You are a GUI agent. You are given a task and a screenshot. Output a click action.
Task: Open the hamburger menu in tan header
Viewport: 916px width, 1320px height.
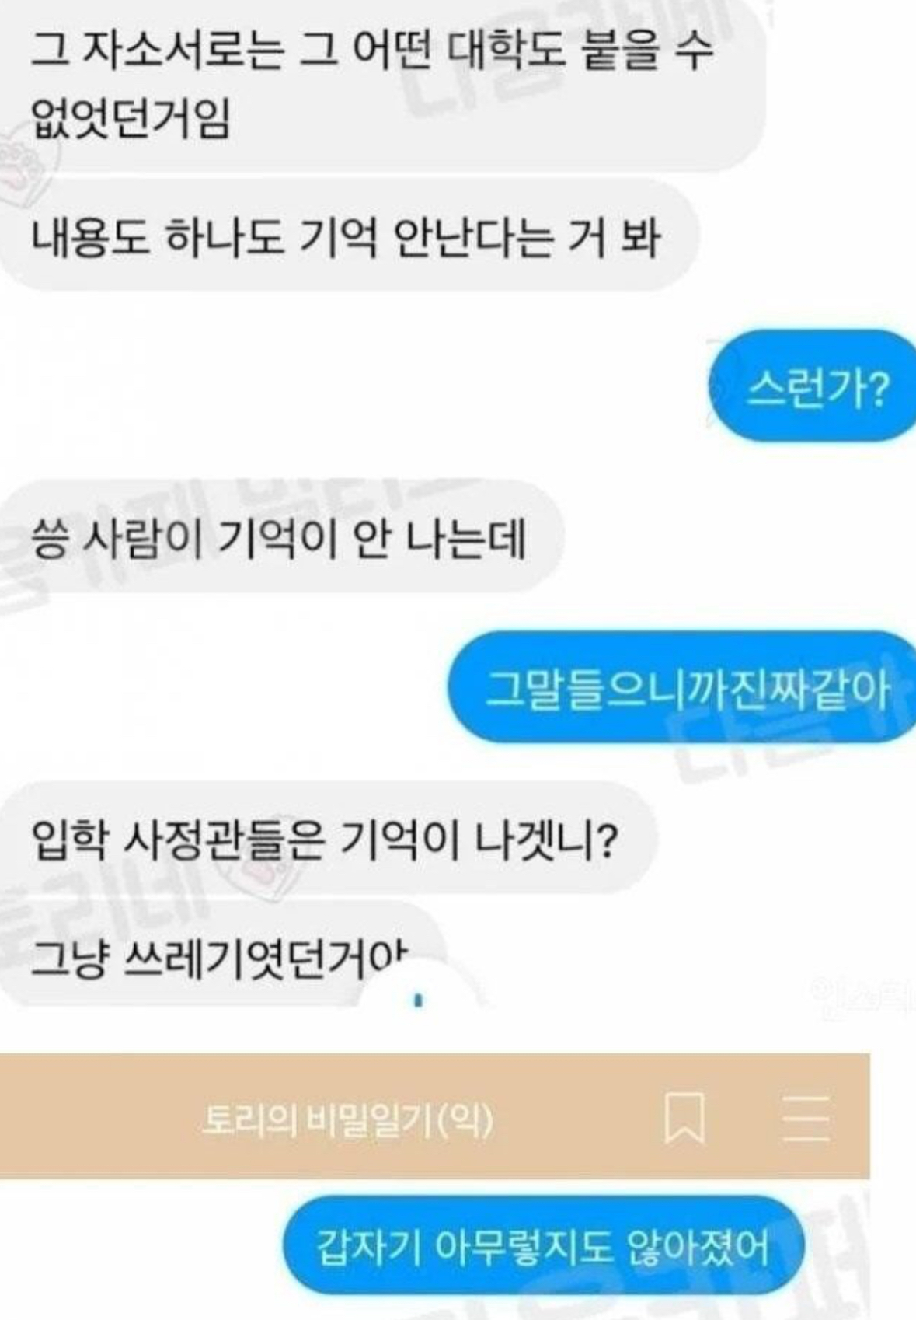(806, 1118)
